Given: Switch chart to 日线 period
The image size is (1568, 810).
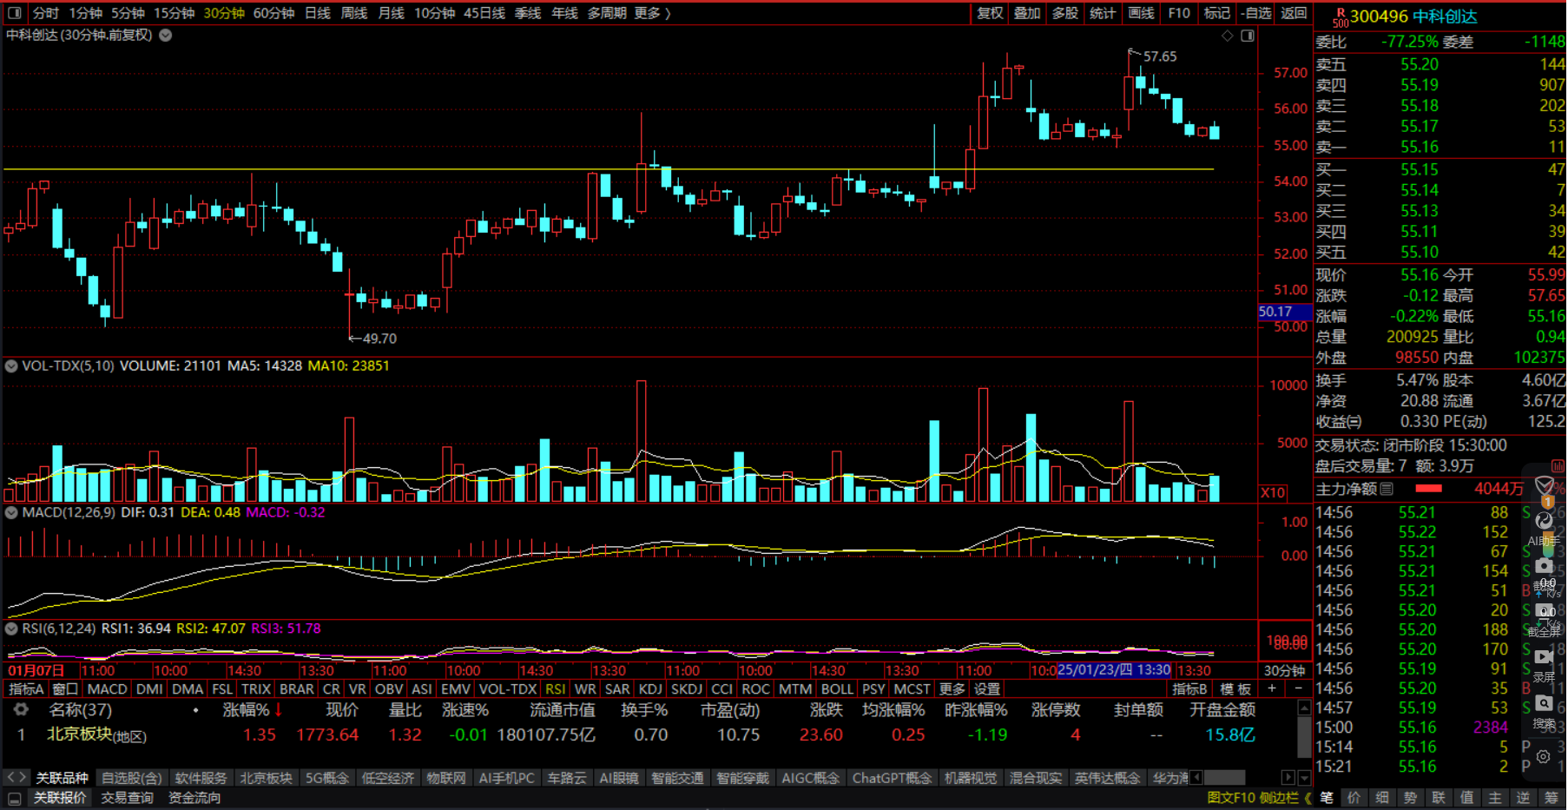Looking at the screenshot, I should coord(318,13).
